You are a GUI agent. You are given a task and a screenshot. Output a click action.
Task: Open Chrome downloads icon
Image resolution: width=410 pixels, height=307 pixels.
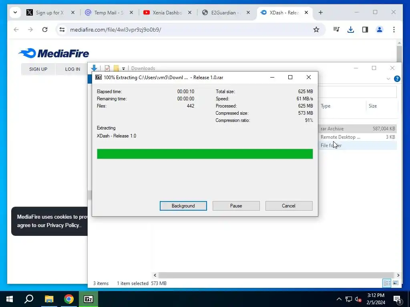tap(351, 30)
